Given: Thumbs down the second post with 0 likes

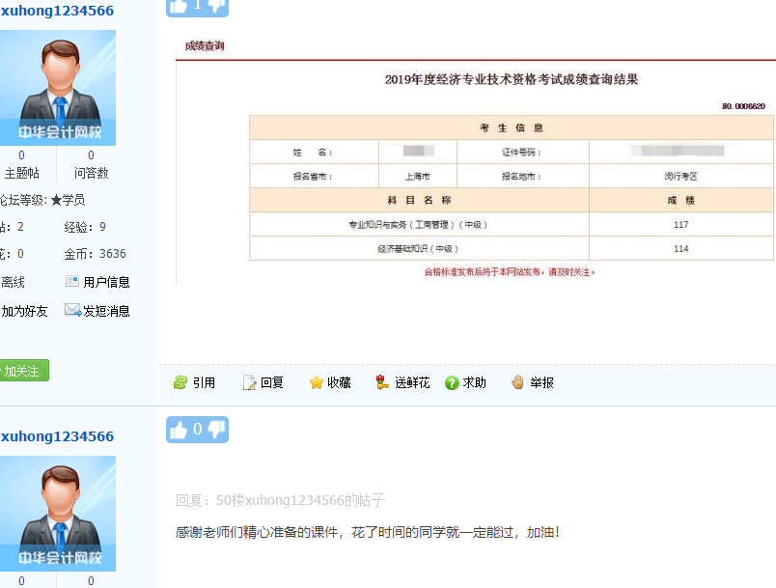Looking at the screenshot, I should click(217, 430).
